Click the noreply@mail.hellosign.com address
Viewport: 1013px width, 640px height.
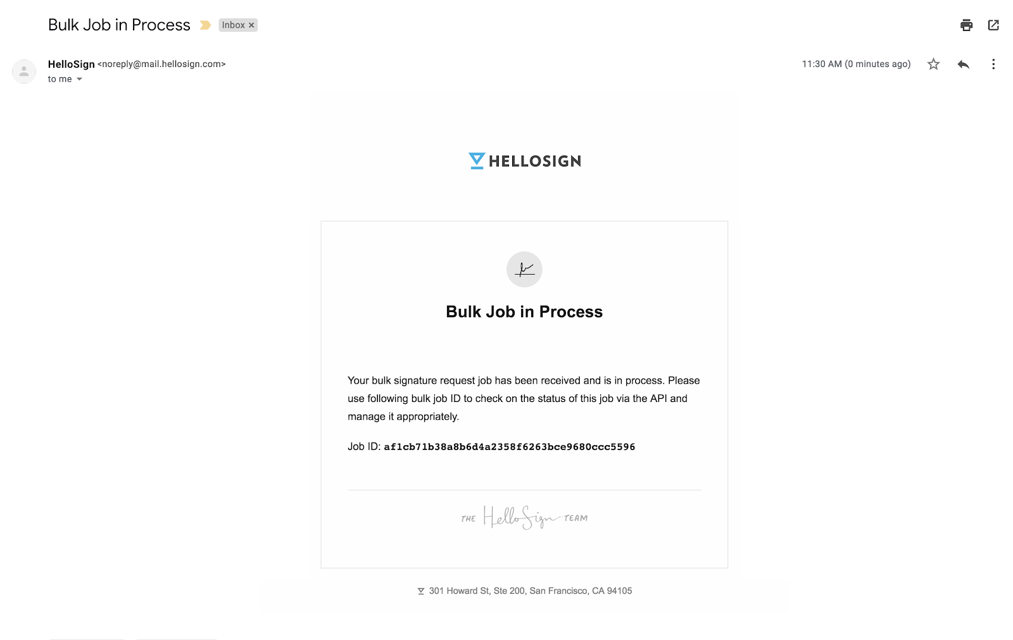pos(161,64)
